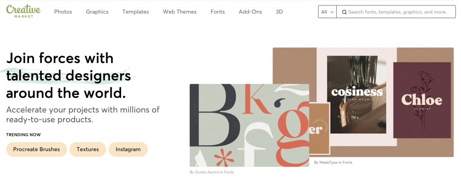The width and height of the screenshot is (461, 179).
Task: Open the Studio Aurora font preview image
Action: [249, 125]
